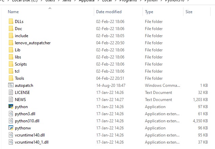Click the Type column header
The width and height of the screenshot is (215, 149).
149,12
